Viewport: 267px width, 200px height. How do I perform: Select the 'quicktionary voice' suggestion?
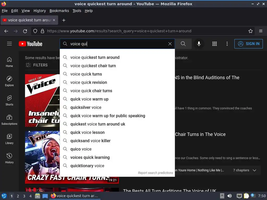[117, 166]
